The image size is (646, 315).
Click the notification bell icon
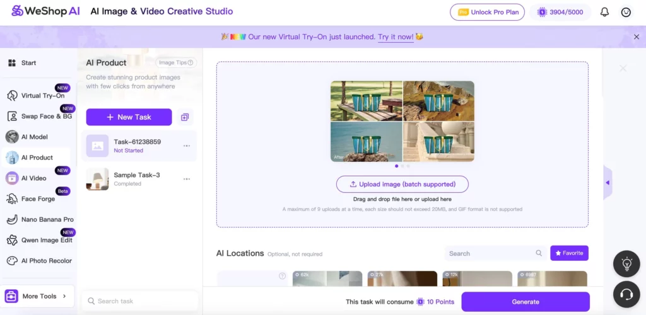pos(604,12)
